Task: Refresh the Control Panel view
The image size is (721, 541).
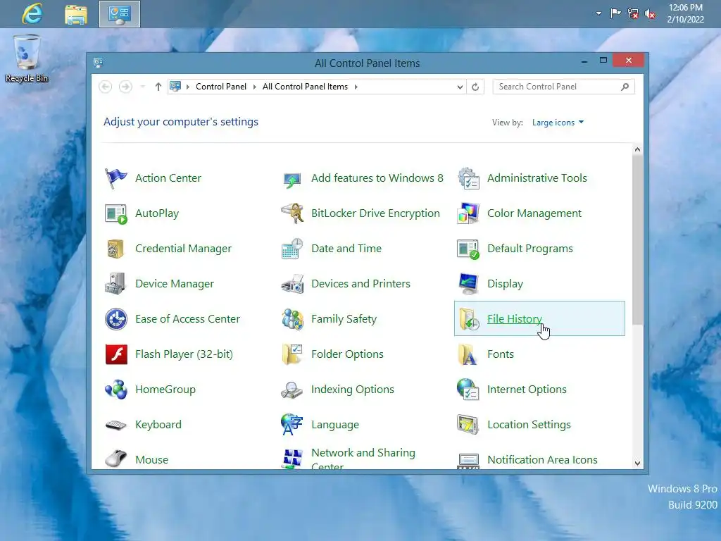Action: 475,87
